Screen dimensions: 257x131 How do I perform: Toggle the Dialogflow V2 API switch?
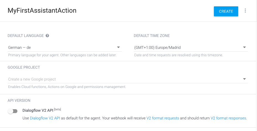click(13, 111)
